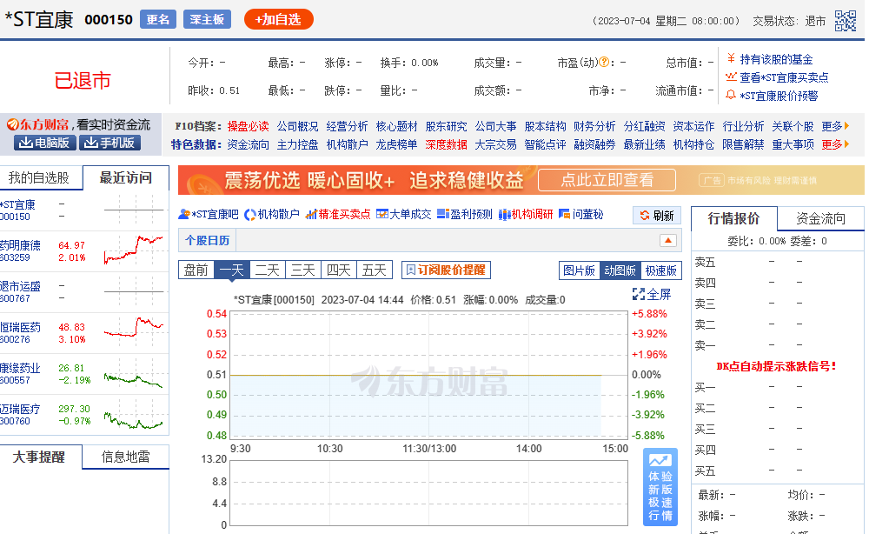Open 恒瑞医药 in recent visits list
The width and height of the screenshot is (869, 534).
(x=21, y=327)
